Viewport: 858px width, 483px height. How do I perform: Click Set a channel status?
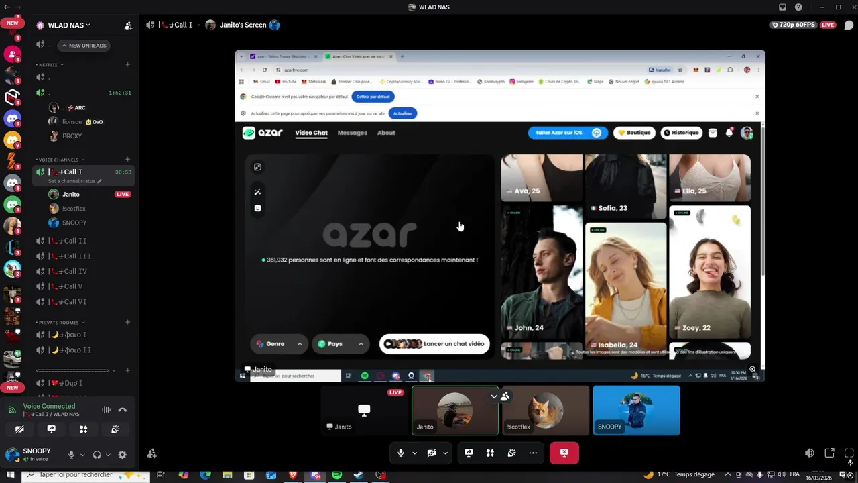75,181
